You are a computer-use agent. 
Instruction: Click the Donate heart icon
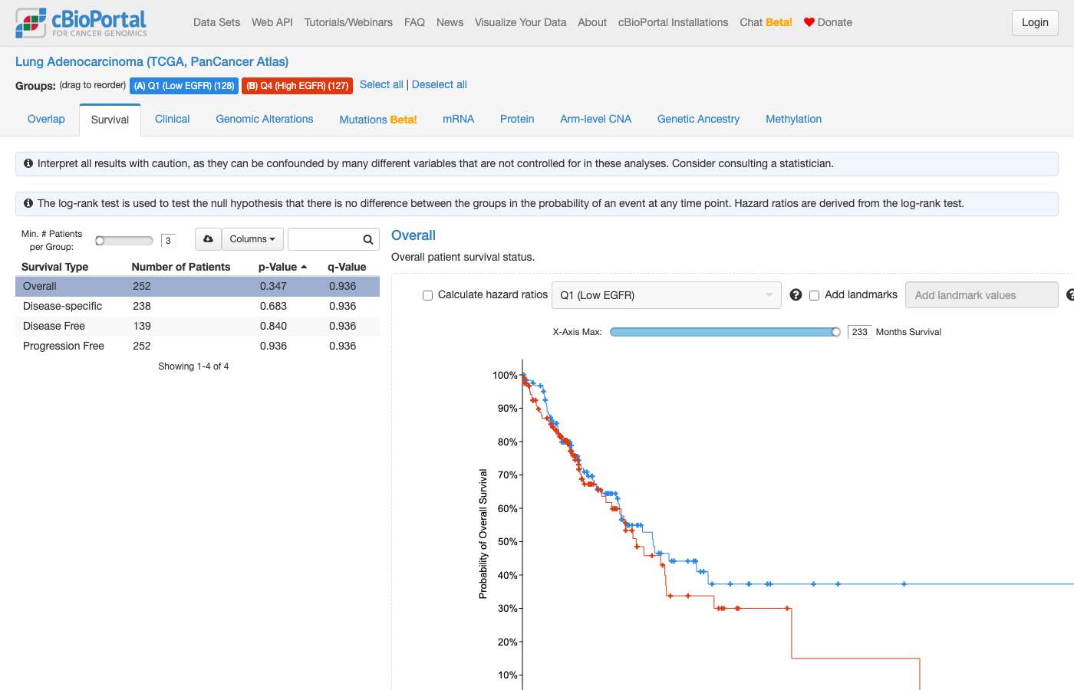click(809, 22)
